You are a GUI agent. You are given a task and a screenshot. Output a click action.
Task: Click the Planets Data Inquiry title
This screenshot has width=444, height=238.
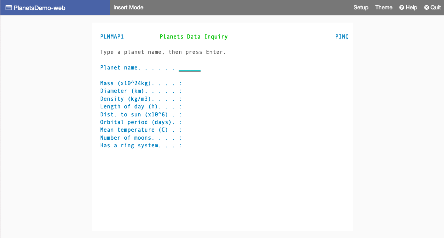coord(194,36)
